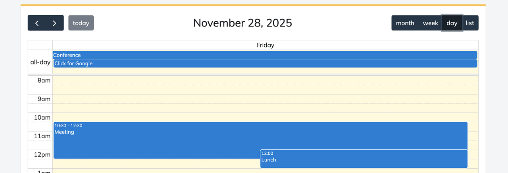Click the Friday column header
The height and width of the screenshot is (173, 508).
(265, 45)
